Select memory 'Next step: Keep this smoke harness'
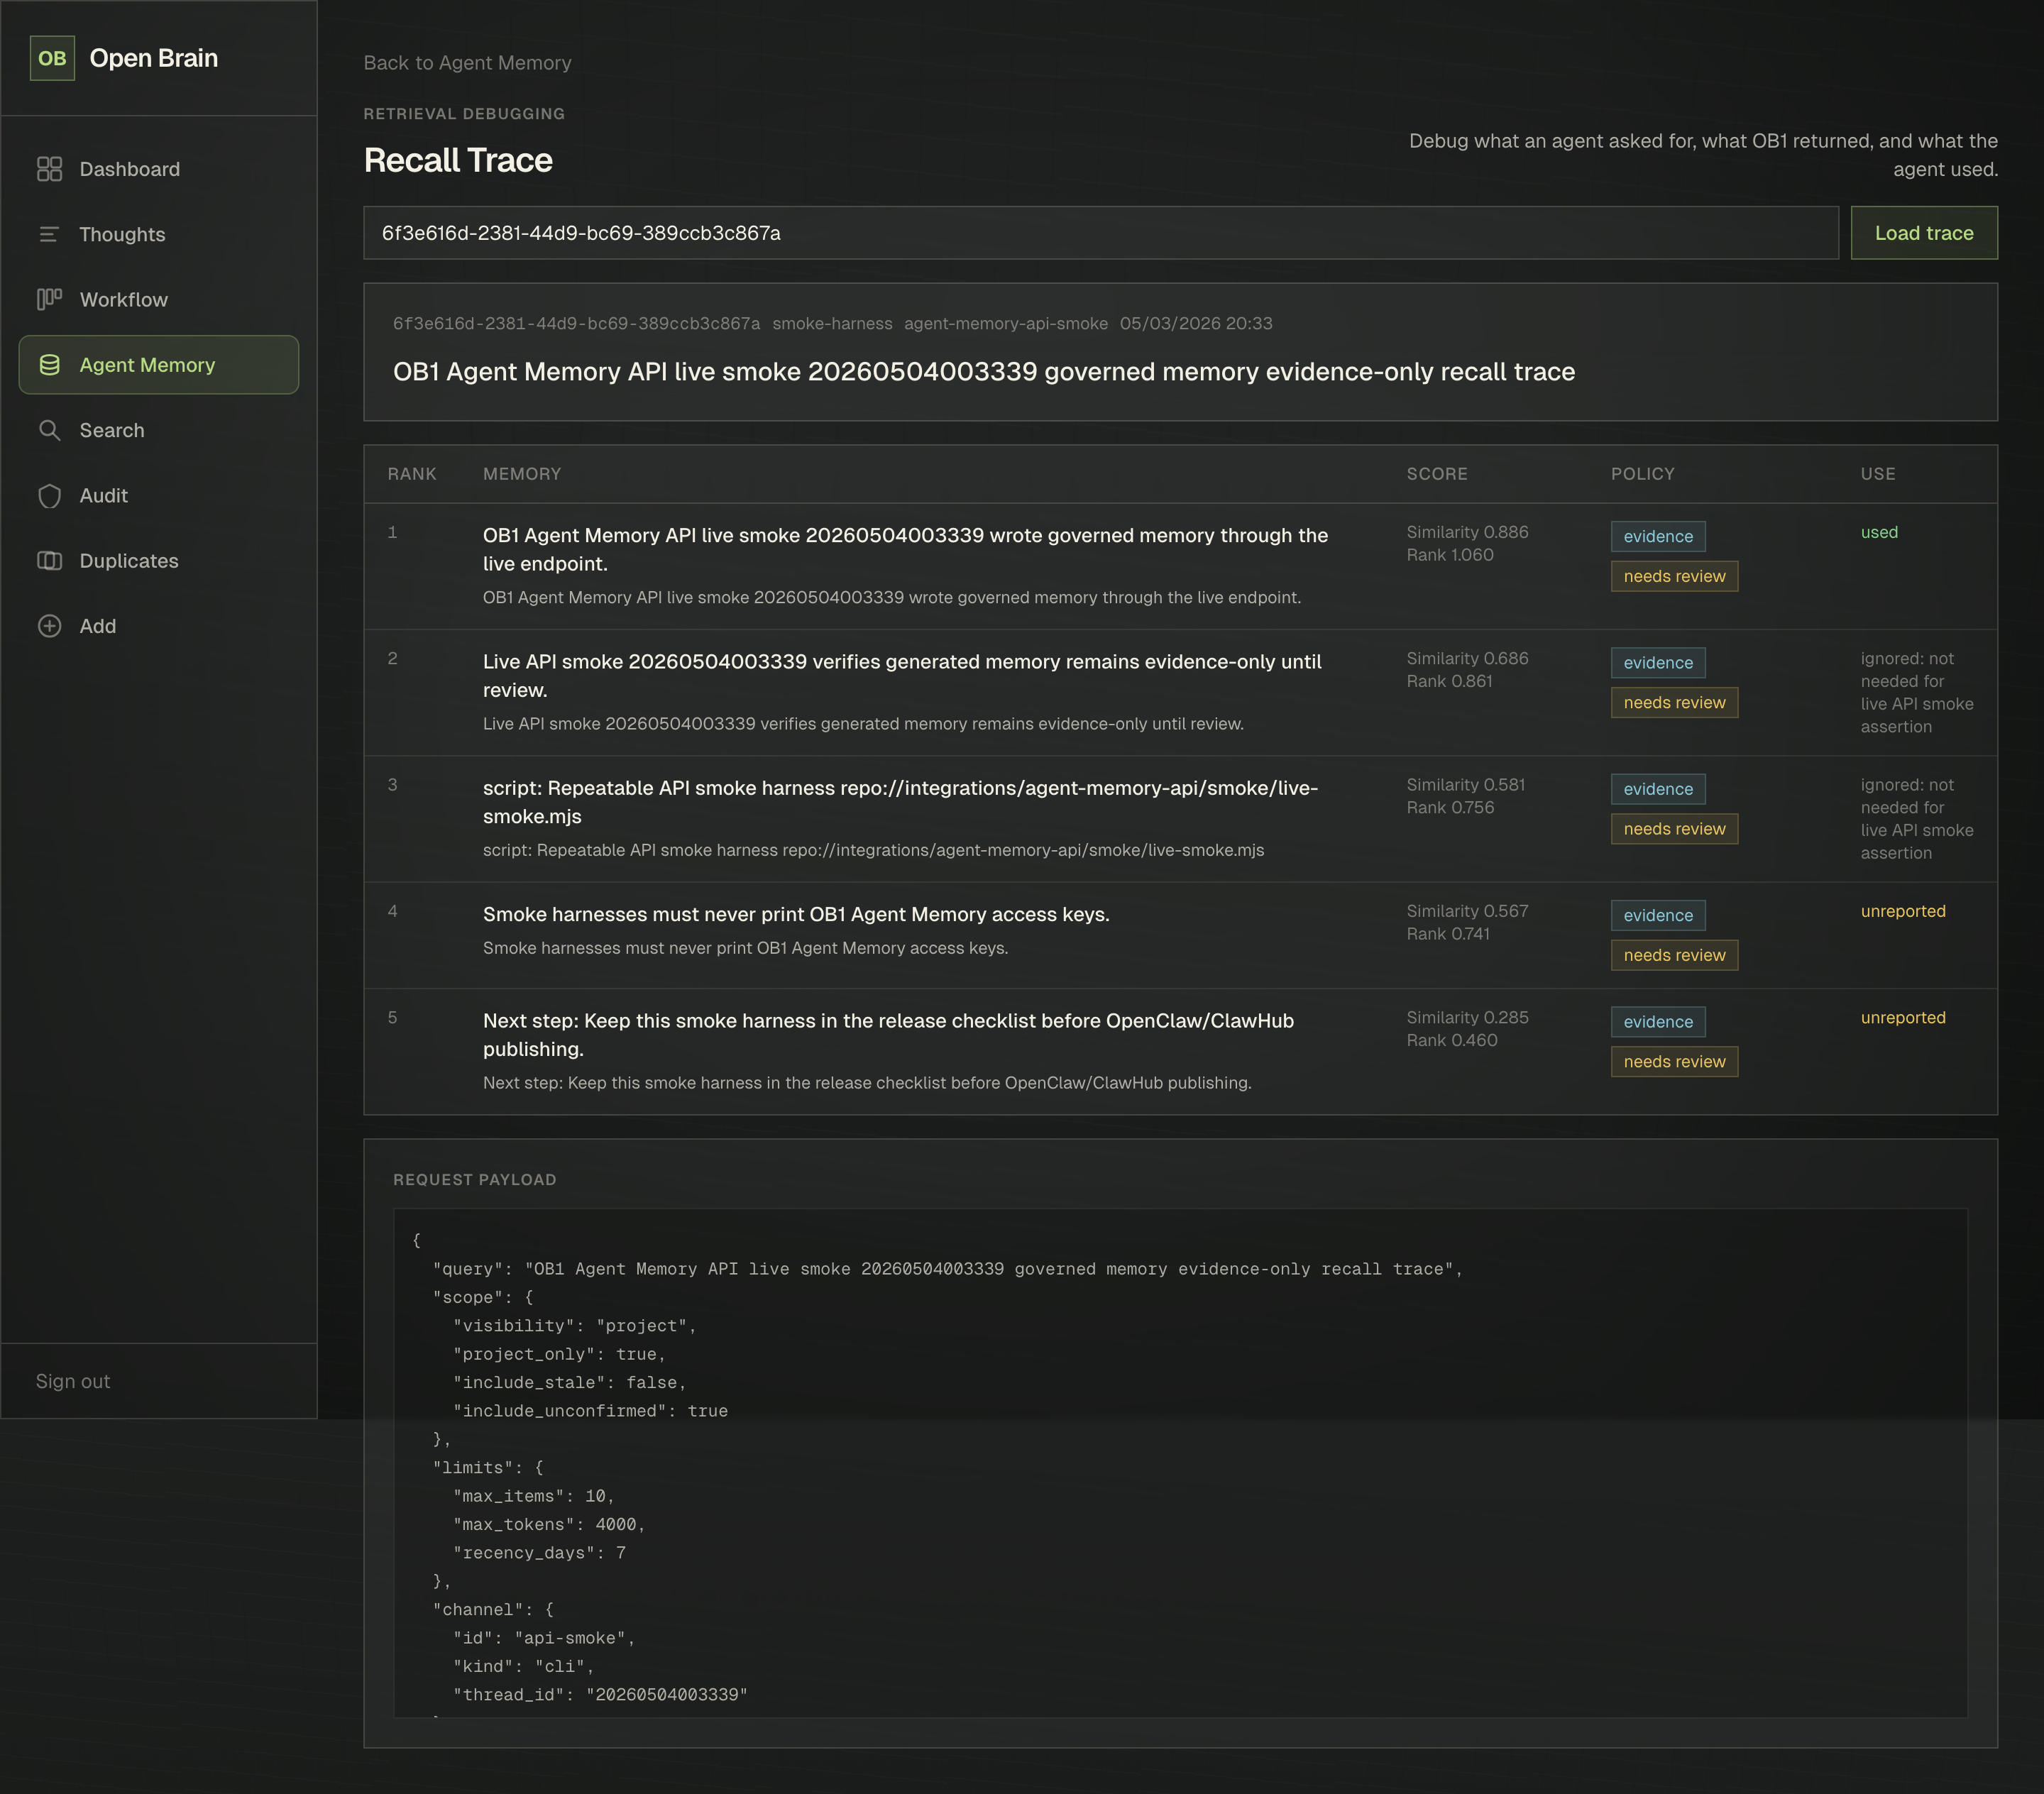Viewport: 2044px width, 1794px height. [888, 1035]
